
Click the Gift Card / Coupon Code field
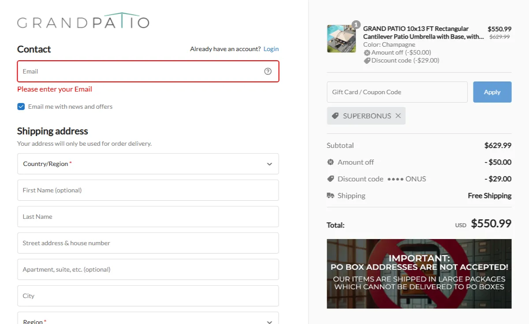[x=397, y=92]
